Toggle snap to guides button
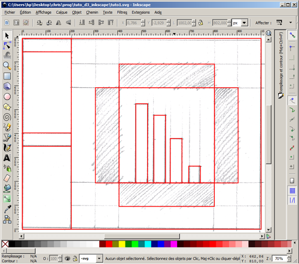Viewport: 299px width, 264px height. coord(292,200)
